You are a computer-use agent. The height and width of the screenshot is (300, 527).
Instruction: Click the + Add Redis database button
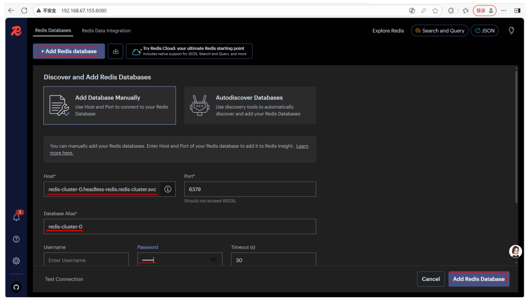[69, 51]
